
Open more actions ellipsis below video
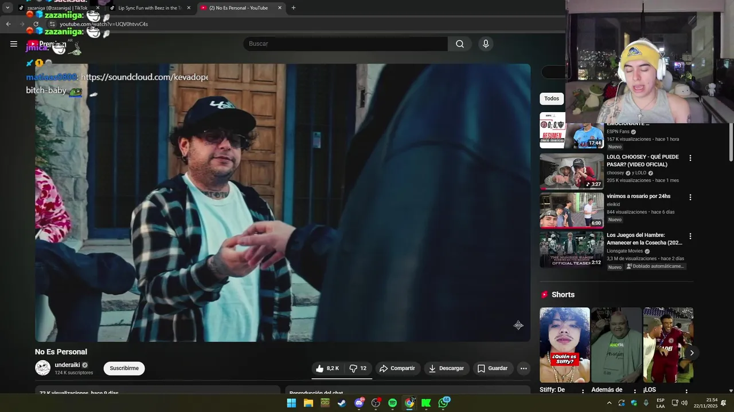524,369
